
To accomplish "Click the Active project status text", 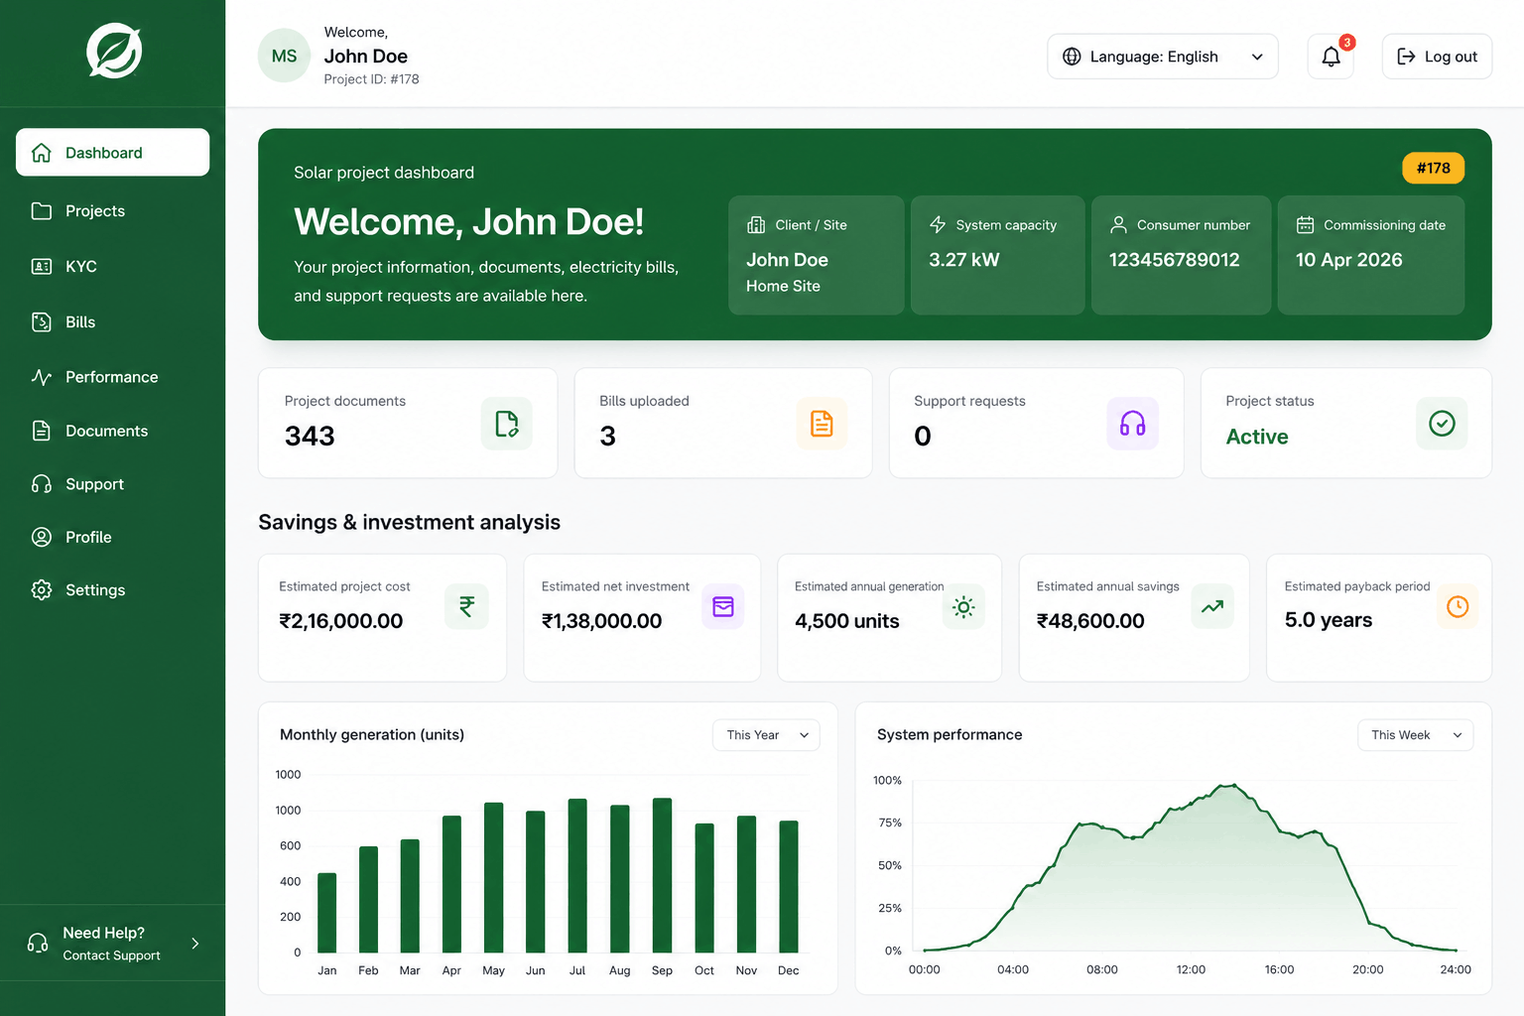I will pyautogui.click(x=1256, y=437).
